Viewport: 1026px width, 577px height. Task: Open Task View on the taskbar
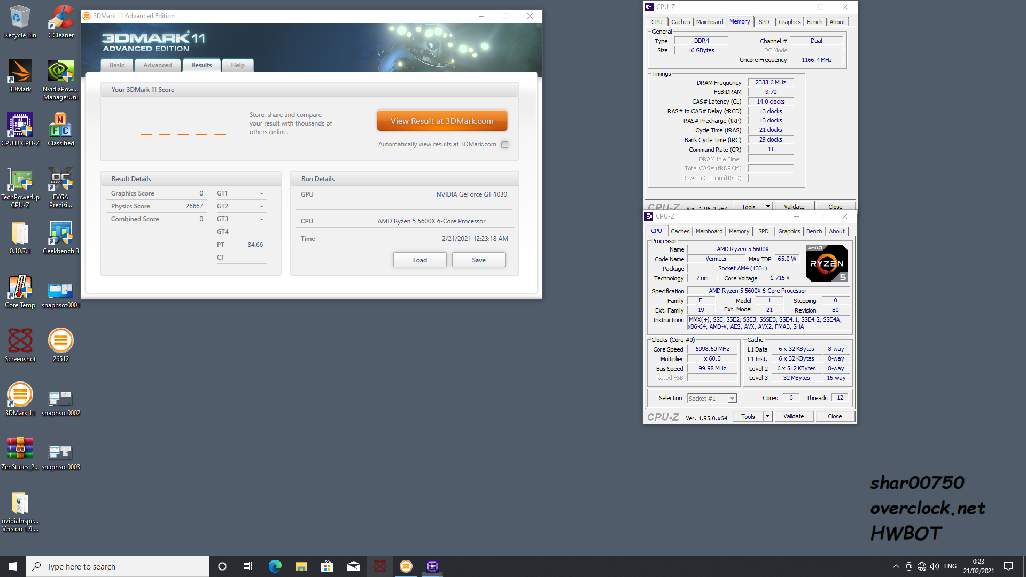pyautogui.click(x=248, y=566)
